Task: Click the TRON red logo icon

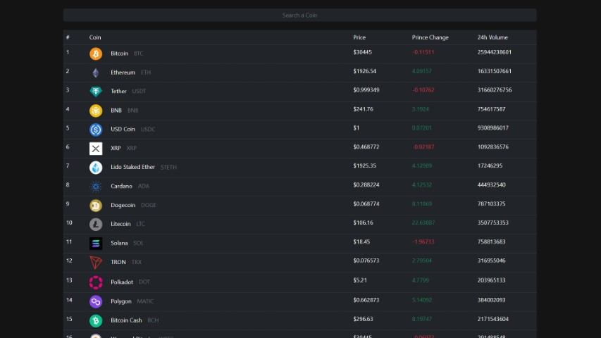Action: pyautogui.click(x=96, y=263)
